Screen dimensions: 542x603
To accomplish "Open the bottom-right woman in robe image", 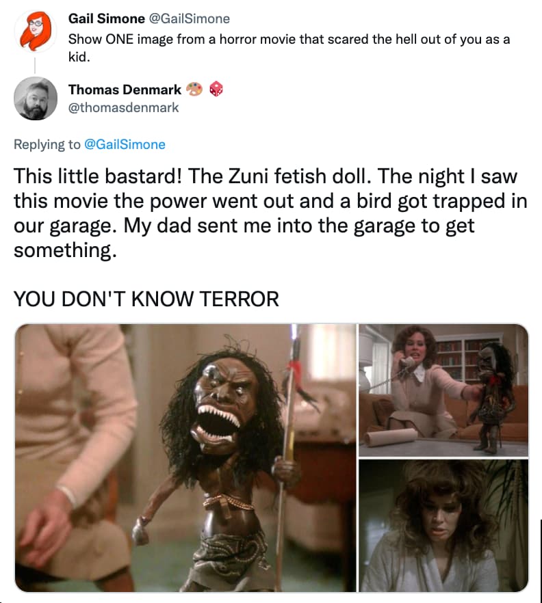I will point(443,525).
